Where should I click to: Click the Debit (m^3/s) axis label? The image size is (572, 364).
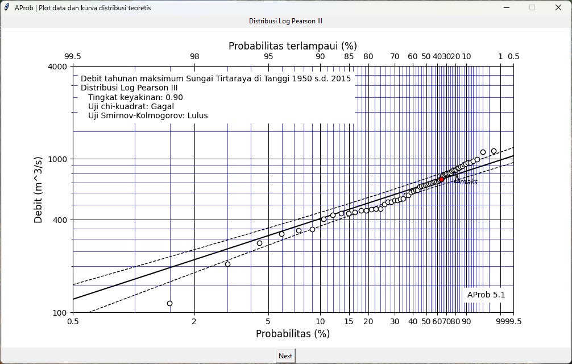38,189
